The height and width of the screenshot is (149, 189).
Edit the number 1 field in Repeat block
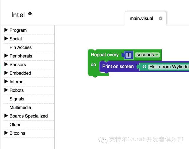128,55
